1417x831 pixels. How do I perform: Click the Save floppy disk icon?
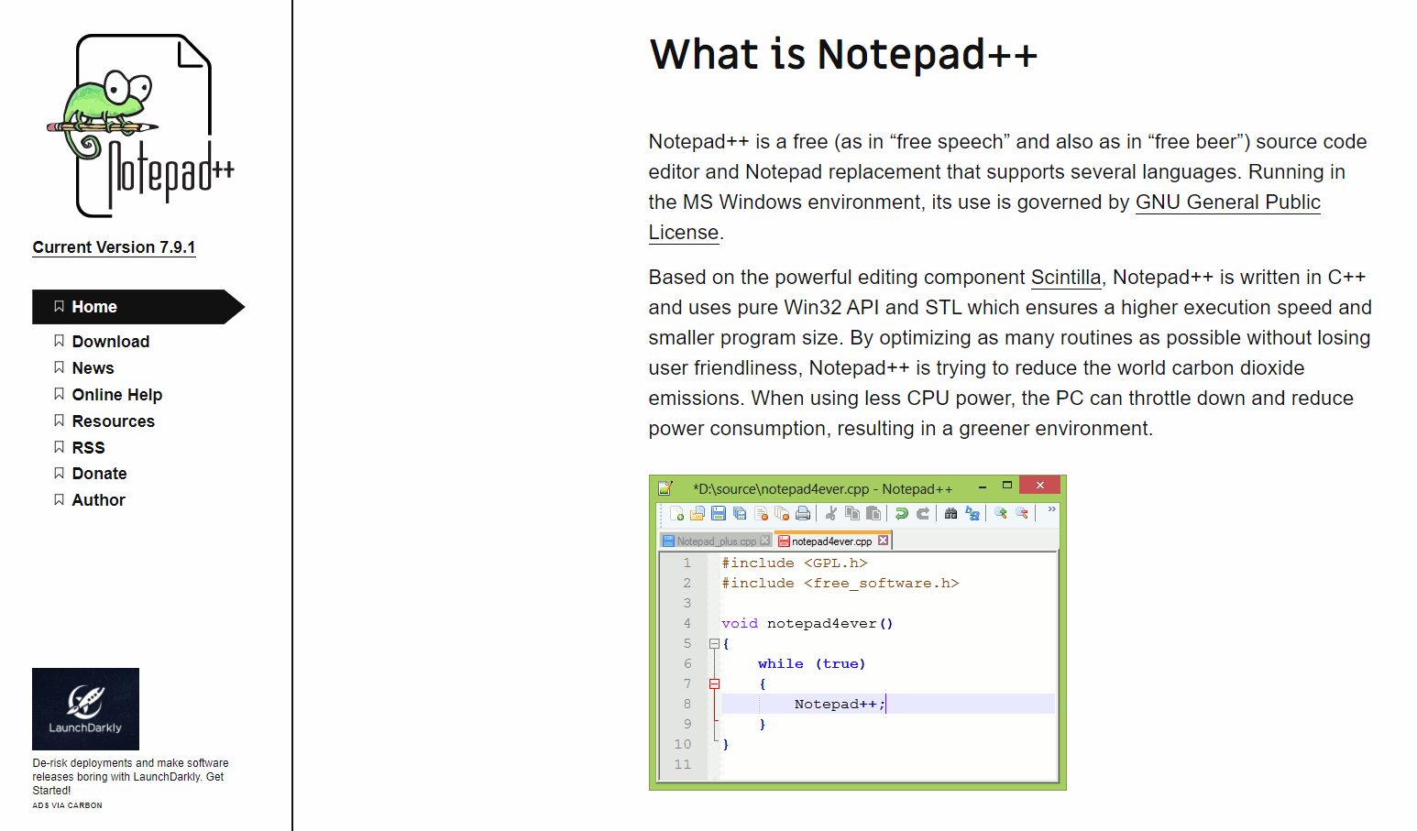[x=719, y=513]
